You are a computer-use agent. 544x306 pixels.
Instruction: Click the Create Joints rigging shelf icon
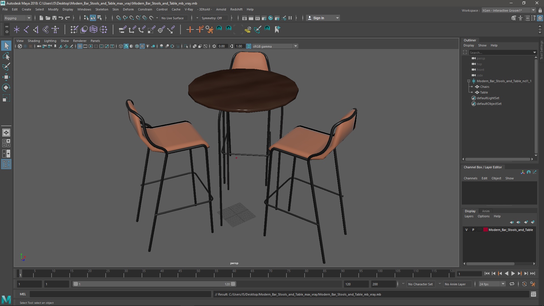(x=26, y=29)
